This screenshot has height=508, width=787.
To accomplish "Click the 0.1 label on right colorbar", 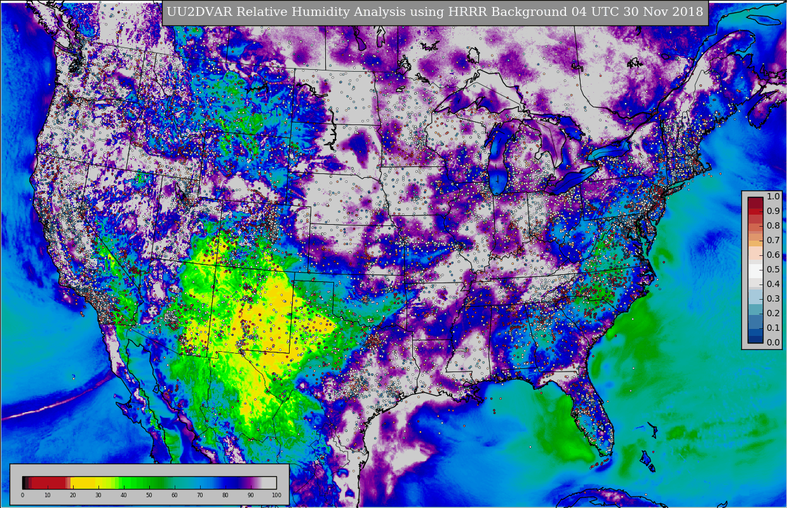I will coord(773,328).
